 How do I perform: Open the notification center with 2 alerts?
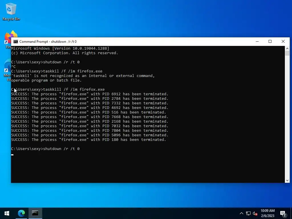[x=283, y=214]
